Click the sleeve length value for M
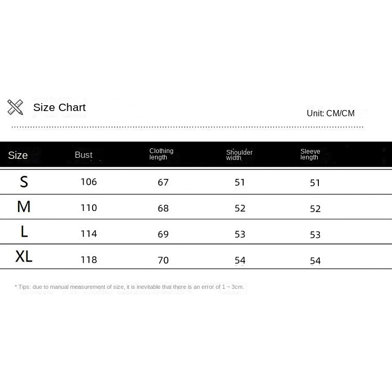Image resolution: width=392 pixels, height=392 pixels. pyautogui.click(x=315, y=209)
